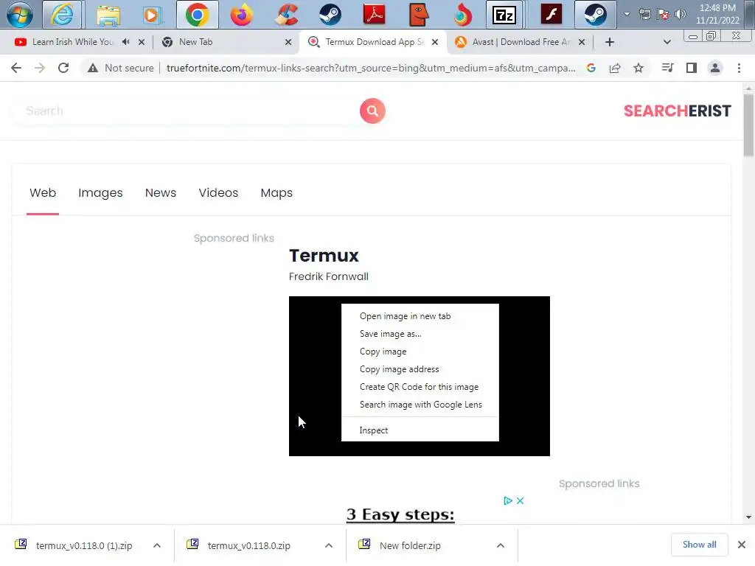Mute audio icon on YouTube tab
Viewport: 755px width, 566px height.
pos(125,42)
